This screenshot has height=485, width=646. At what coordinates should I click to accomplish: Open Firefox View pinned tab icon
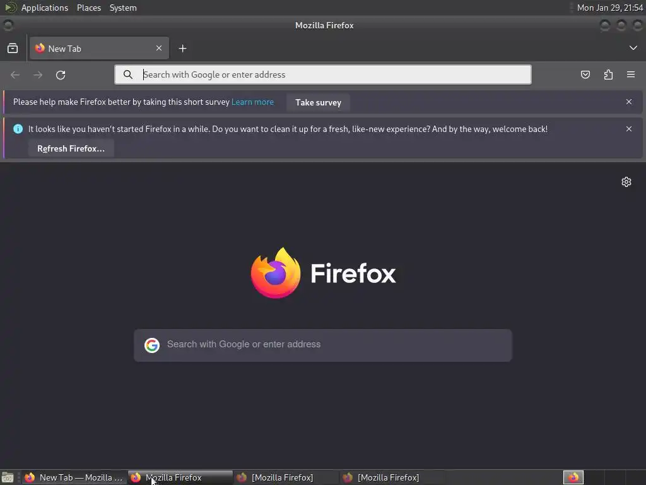tap(13, 49)
